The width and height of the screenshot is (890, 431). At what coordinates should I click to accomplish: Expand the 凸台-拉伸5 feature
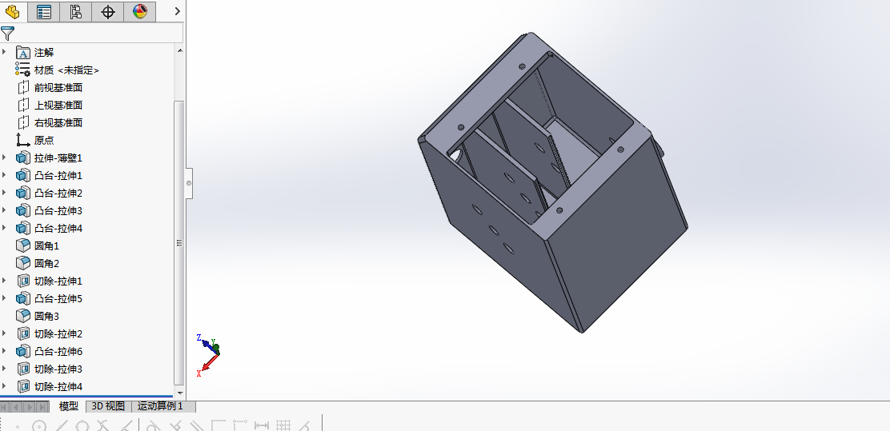[x=5, y=298]
